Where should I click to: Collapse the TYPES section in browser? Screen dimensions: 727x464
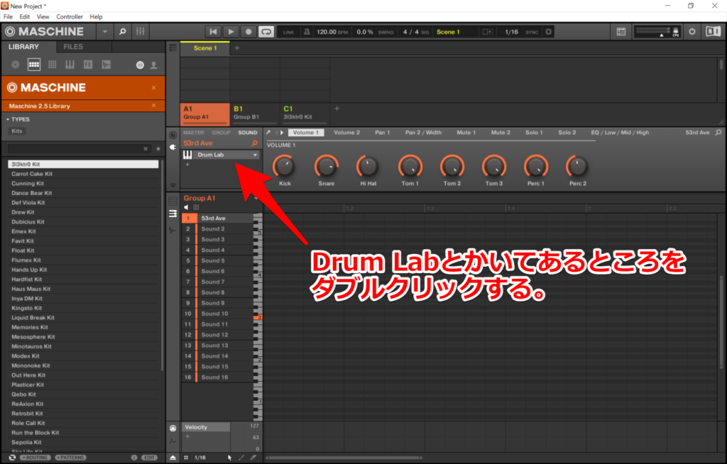[x=8, y=119]
